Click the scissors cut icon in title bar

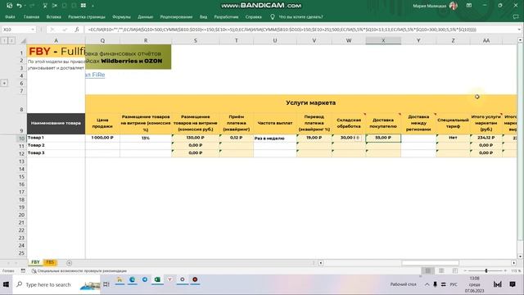(x=55, y=6)
